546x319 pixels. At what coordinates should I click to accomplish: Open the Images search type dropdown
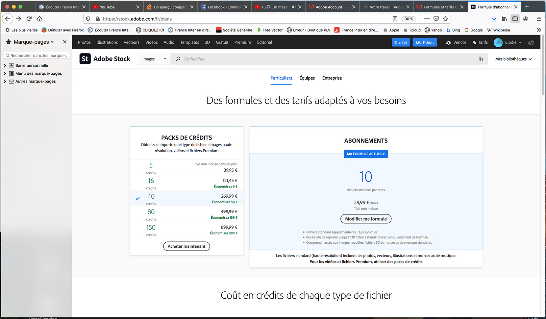[154, 59]
